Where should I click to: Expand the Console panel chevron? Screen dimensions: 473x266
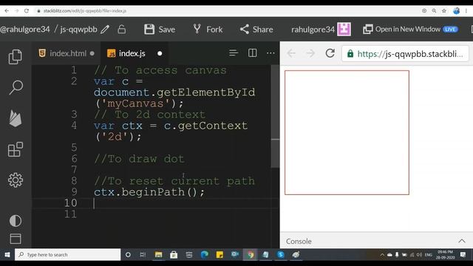(x=461, y=241)
